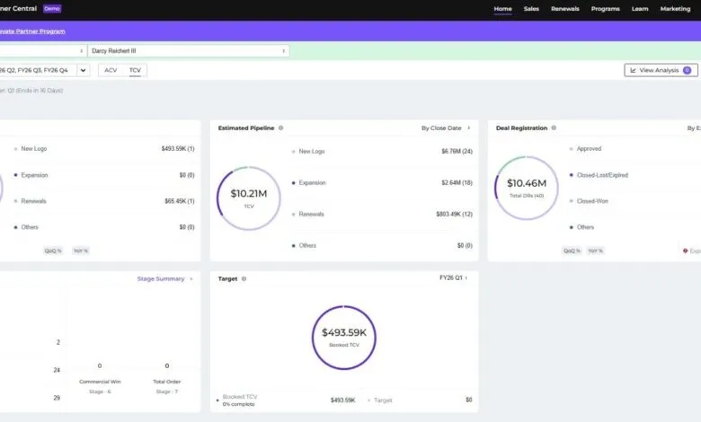Open the Marketing menu
701x422 pixels.
[x=675, y=9]
